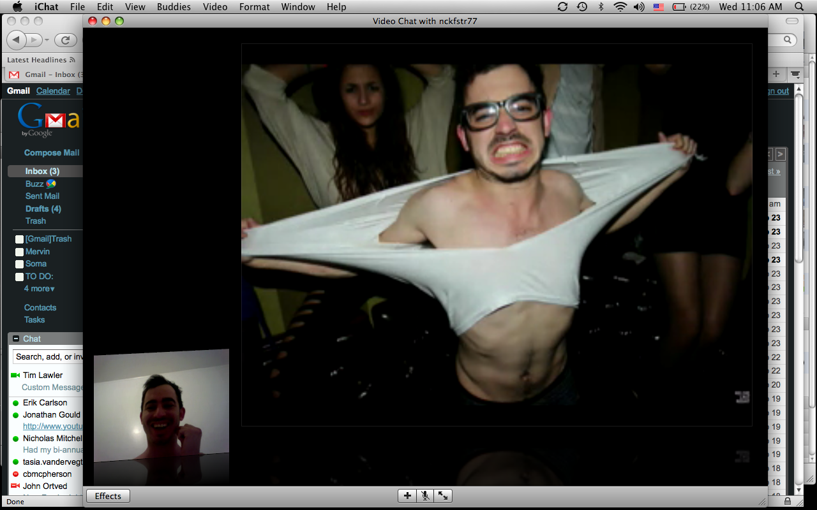The image size is (817, 510).
Task: Go back in the browser window
Action: [x=16, y=40]
